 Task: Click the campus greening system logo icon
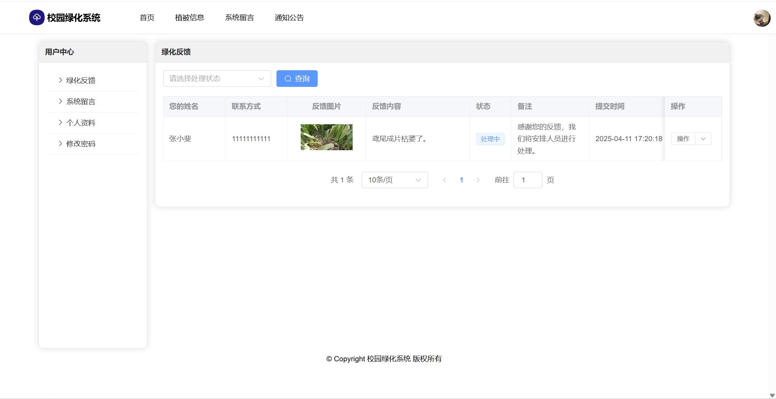pyautogui.click(x=37, y=18)
